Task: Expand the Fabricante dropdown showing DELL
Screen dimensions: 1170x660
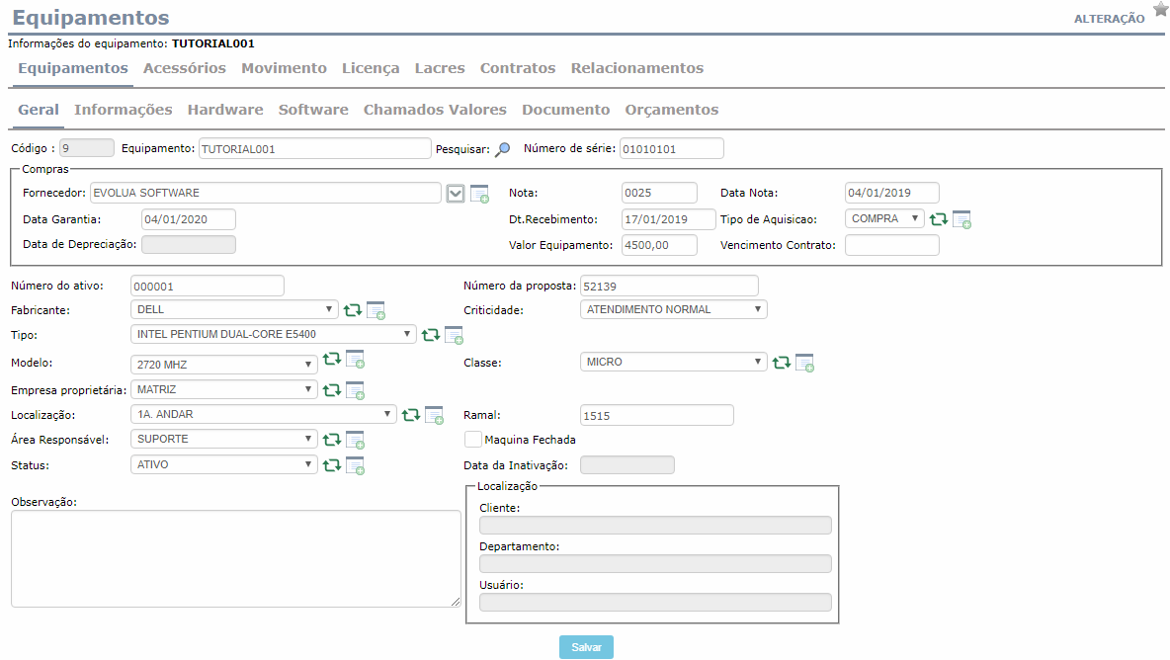Action: tap(234, 309)
